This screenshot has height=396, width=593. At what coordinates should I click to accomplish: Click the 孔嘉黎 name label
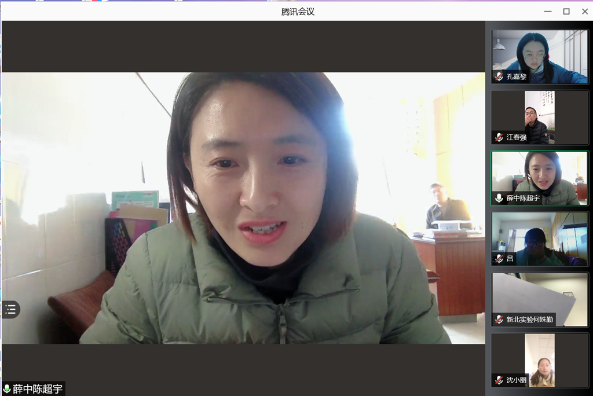(x=516, y=77)
